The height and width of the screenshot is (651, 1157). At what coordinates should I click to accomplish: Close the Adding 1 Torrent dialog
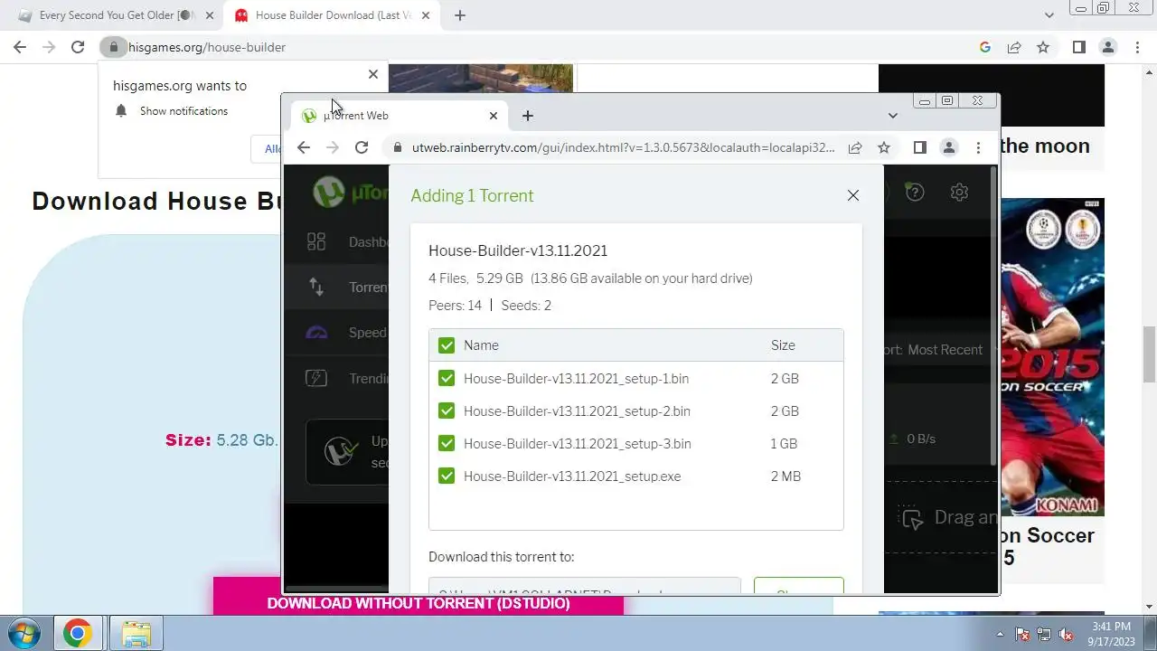(852, 195)
